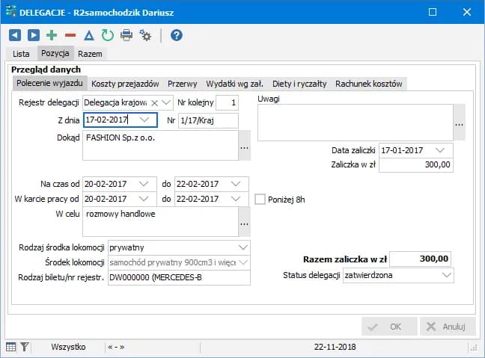The image size is (485, 358).
Task: Expand the Z dnia date dropdown
Action: tap(144, 120)
